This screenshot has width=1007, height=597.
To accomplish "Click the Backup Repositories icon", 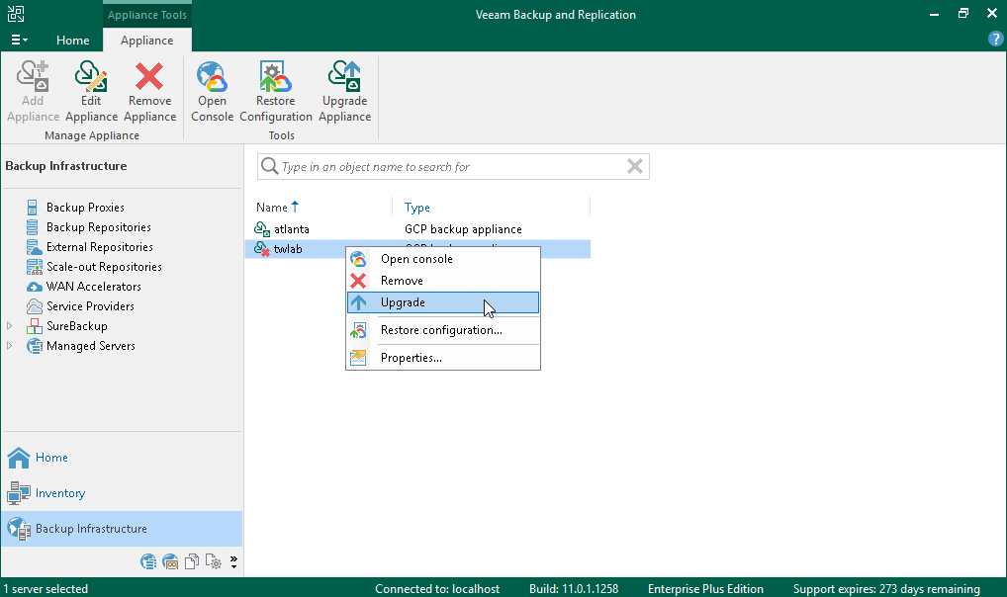I will [32, 227].
